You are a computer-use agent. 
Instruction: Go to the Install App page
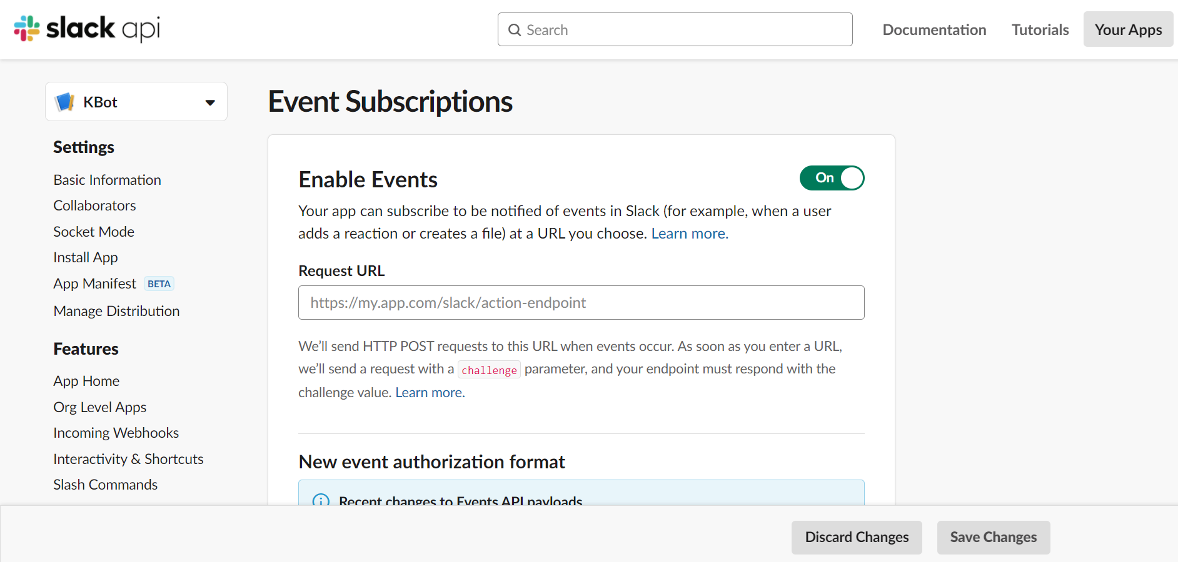pos(86,257)
